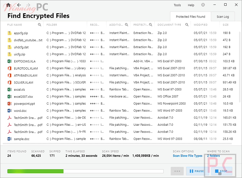Click the powerpoint.ppt file icon

pos(9,103)
